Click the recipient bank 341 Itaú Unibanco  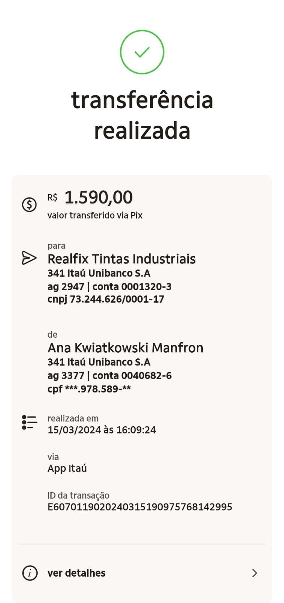click(99, 273)
